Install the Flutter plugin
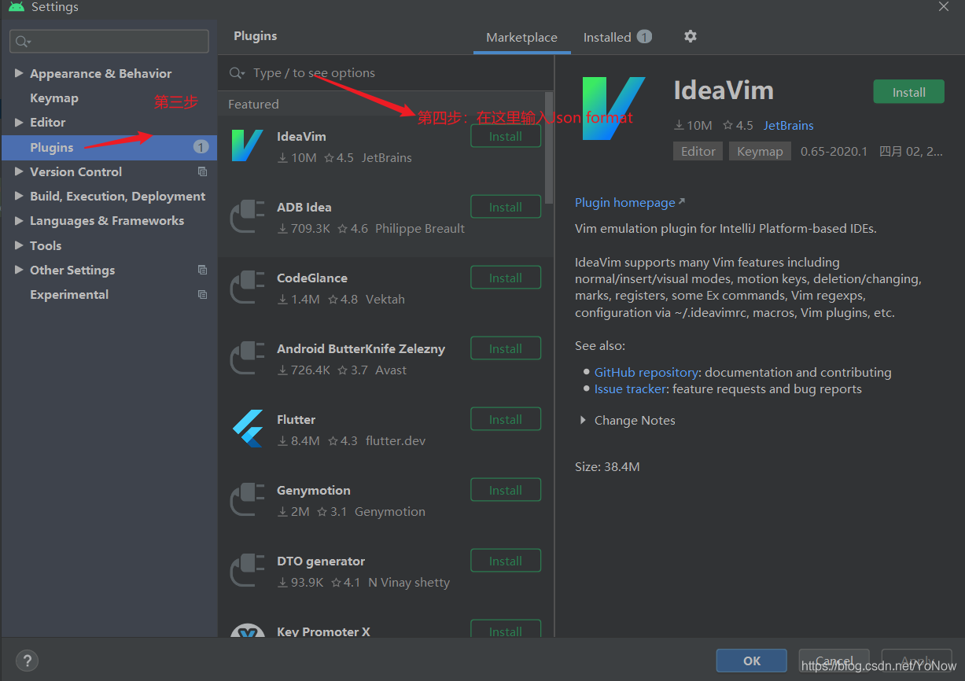Viewport: 965px width, 681px height. tap(506, 419)
